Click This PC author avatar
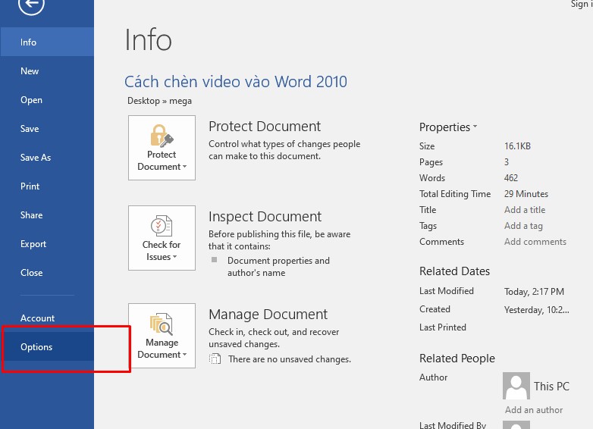 (516, 386)
